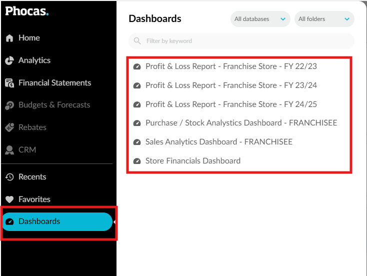This screenshot has width=367, height=276.
Task: Click the Financial Statements icon
Action: (x=9, y=83)
